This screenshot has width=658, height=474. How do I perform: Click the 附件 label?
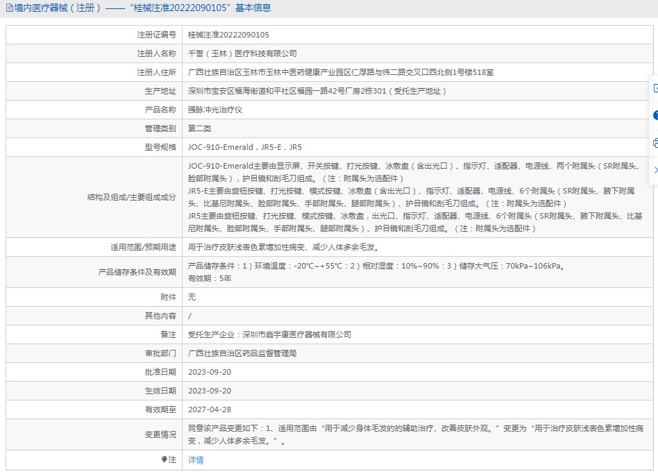(168, 297)
